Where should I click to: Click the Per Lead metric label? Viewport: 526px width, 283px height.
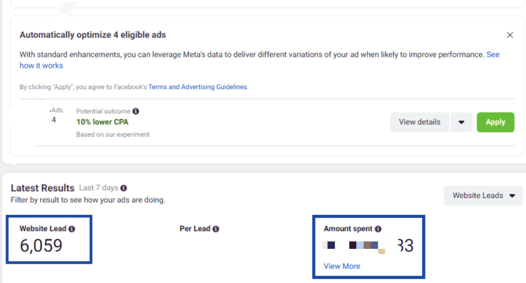[195, 229]
